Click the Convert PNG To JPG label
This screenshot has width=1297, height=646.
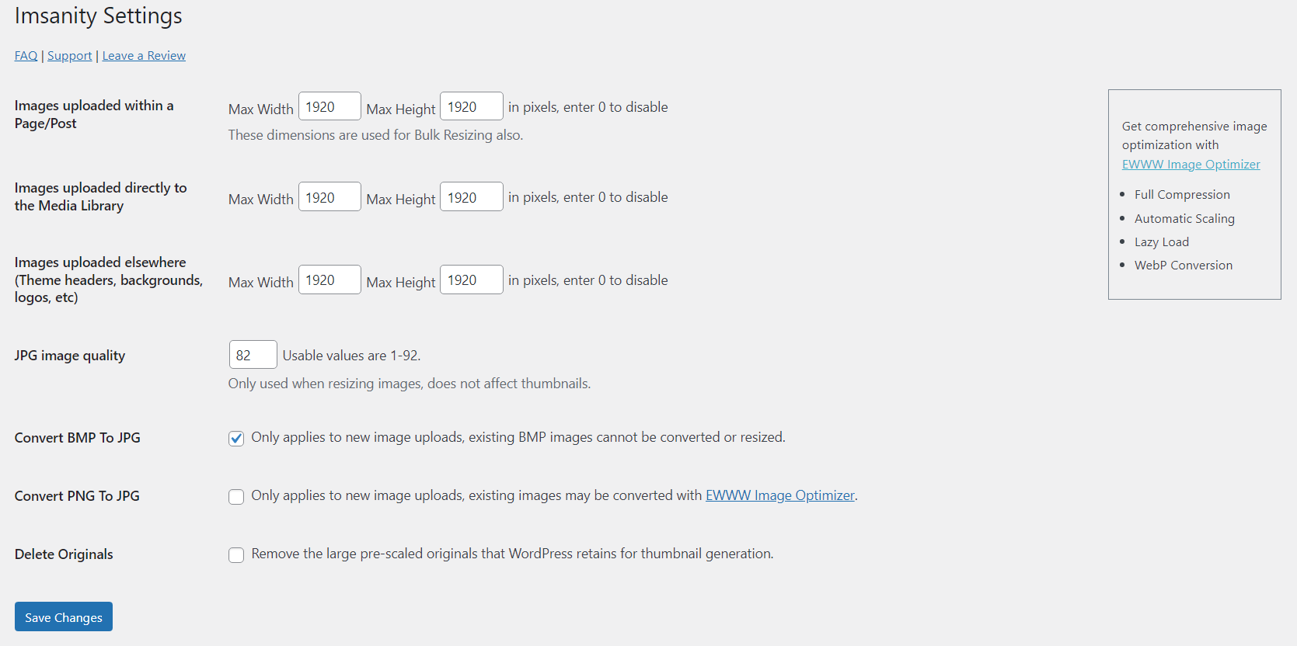point(77,496)
